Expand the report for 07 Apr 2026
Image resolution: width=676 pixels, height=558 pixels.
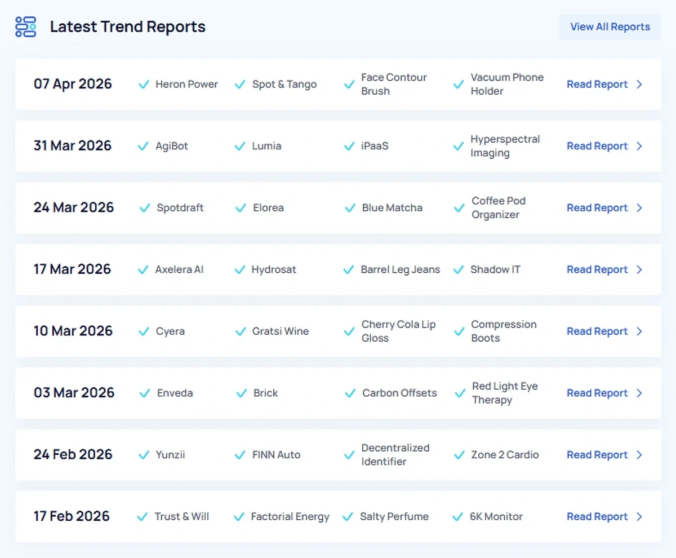(x=639, y=84)
